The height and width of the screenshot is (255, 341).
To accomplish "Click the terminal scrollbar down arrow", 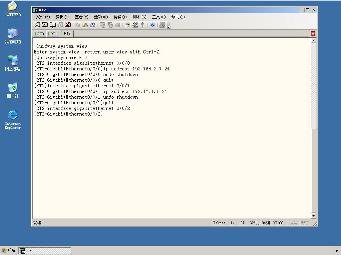I will (313, 215).
